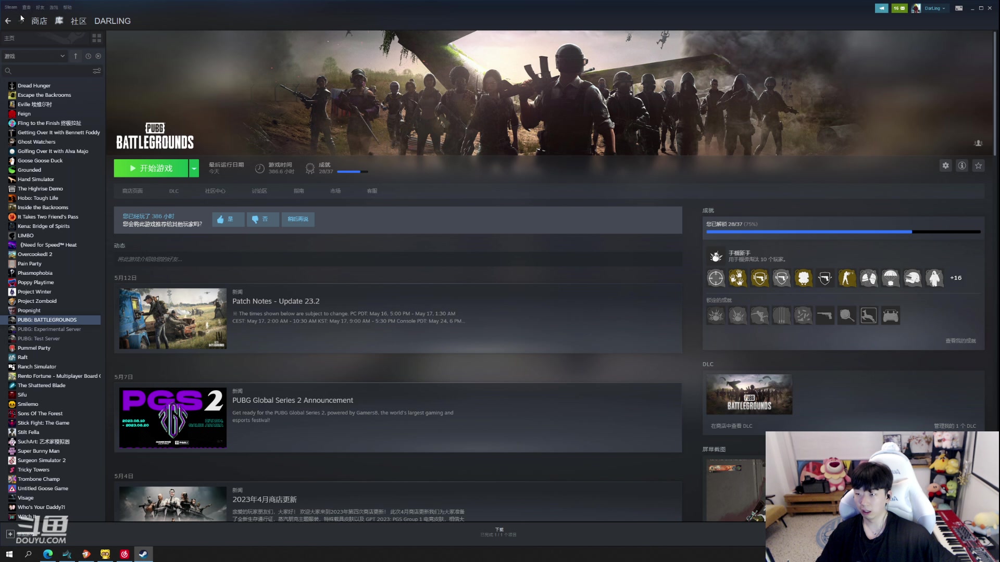Viewport: 1000px width, 562px height.
Task: Click thumbs-up recommend button
Action: [228, 219]
